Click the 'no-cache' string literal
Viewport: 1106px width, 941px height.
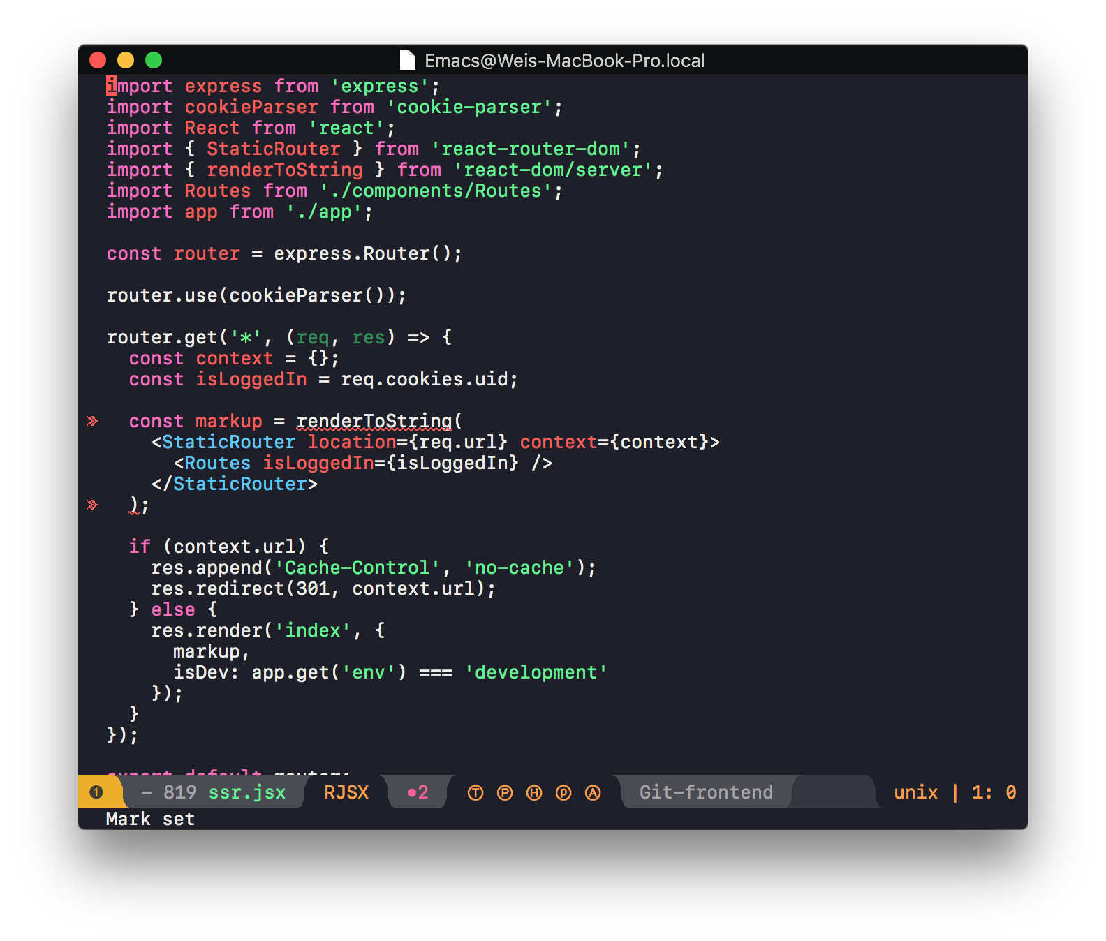click(519, 568)
